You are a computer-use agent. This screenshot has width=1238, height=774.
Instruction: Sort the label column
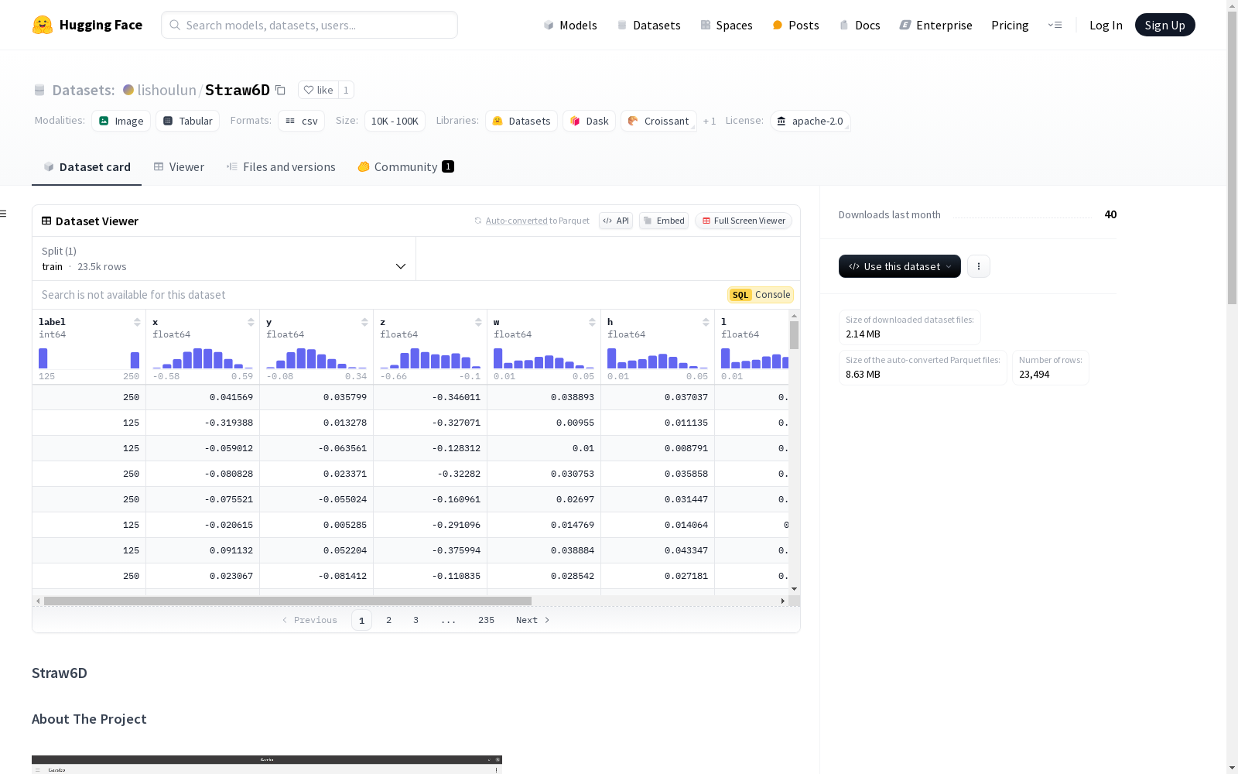coord(137,322)
